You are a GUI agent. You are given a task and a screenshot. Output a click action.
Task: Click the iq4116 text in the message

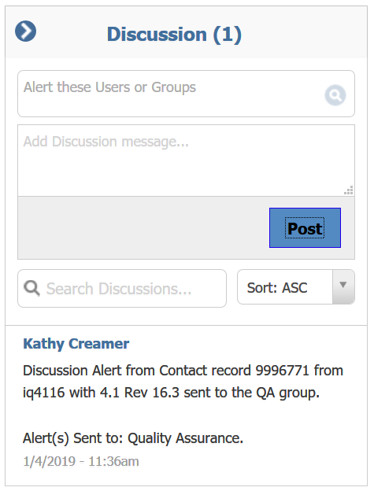coord(43,393)
